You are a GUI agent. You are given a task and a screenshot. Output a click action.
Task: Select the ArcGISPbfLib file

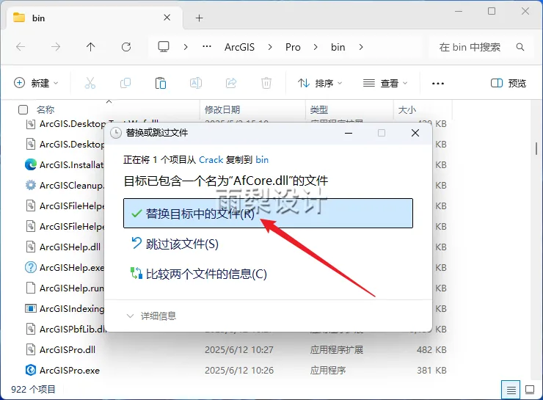(72, 329)
